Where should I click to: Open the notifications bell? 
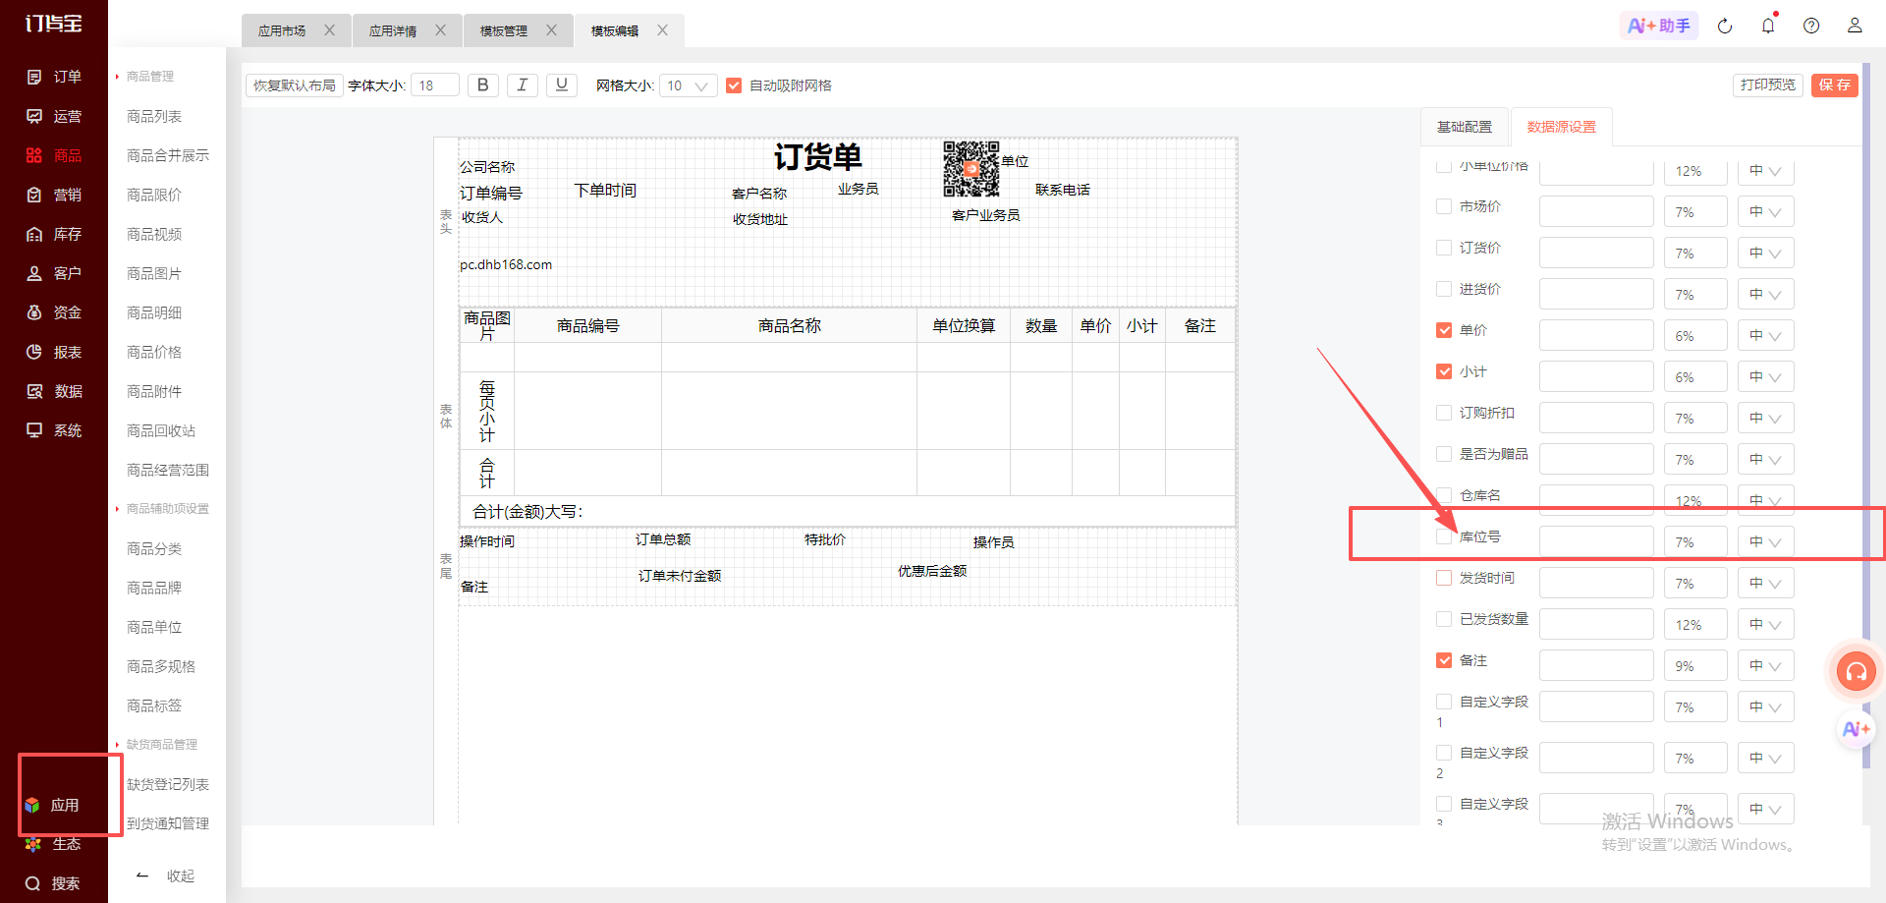coord(1768,26)
